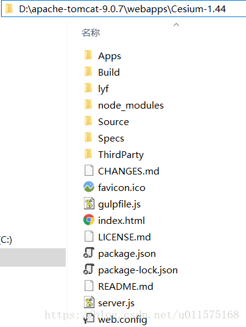Viewport: 246px width, 327px height.
Task: Select the node_modules folder name
Action: (x=131, y=106)
